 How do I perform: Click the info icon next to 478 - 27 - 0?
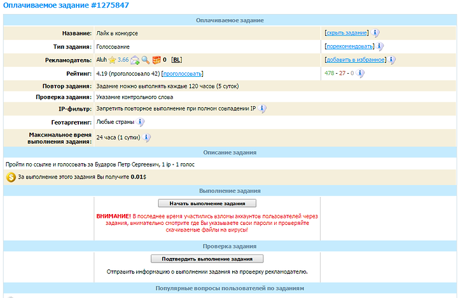[360, 73]
